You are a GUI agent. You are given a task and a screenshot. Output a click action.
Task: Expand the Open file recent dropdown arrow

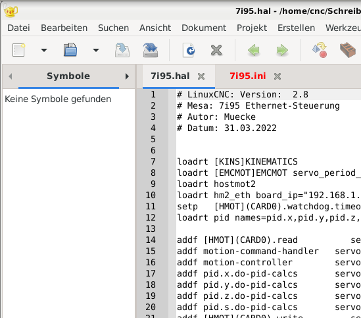click(96, 50)
